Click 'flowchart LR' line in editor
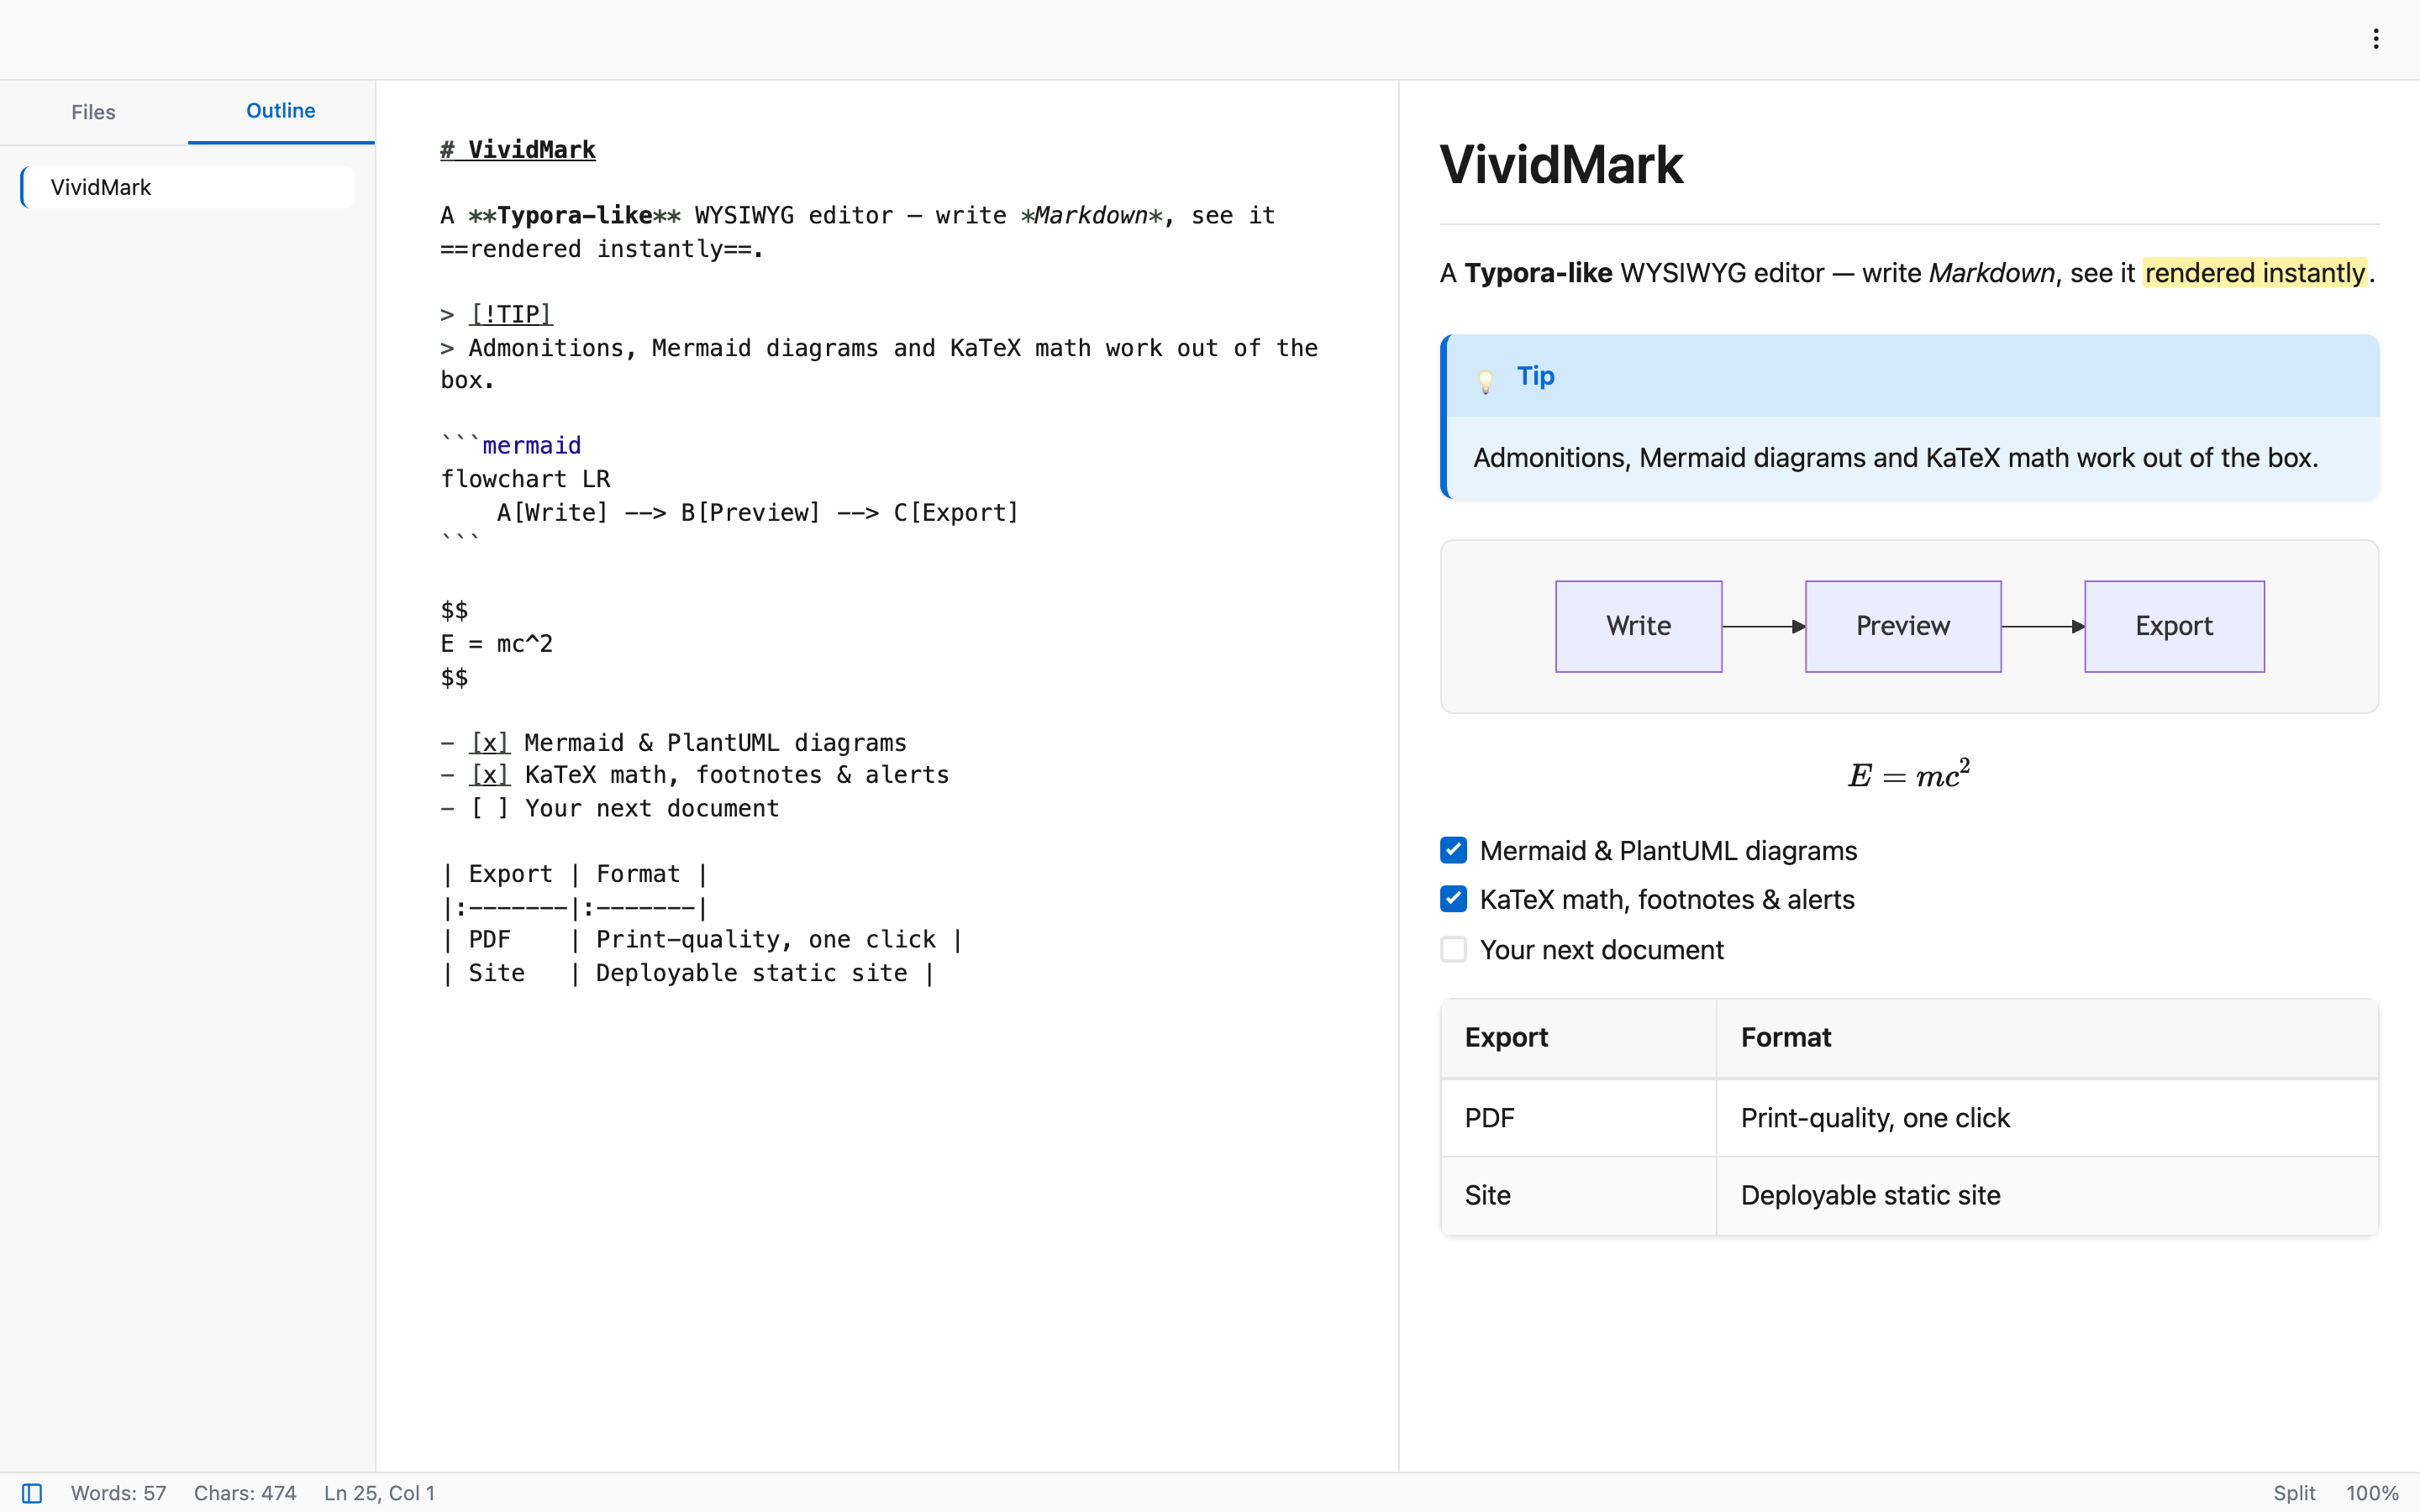Image resolution: width=2420 pixels, height=1512 pixels. [525, 479]
